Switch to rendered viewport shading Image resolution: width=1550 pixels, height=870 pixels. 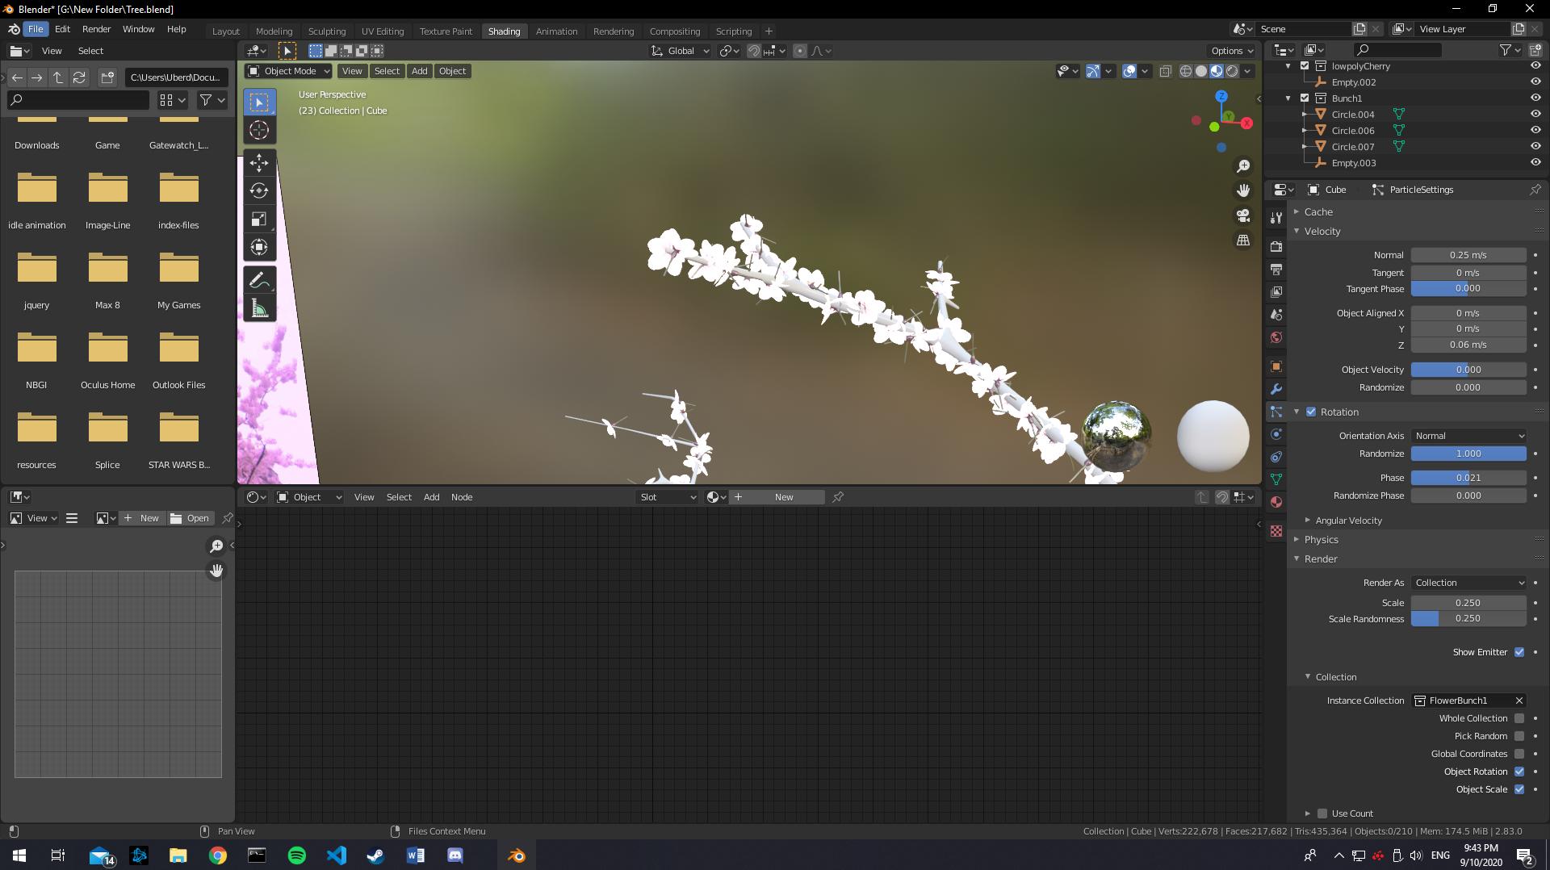point(1232,71)
